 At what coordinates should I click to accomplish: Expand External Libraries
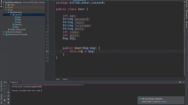4,32
